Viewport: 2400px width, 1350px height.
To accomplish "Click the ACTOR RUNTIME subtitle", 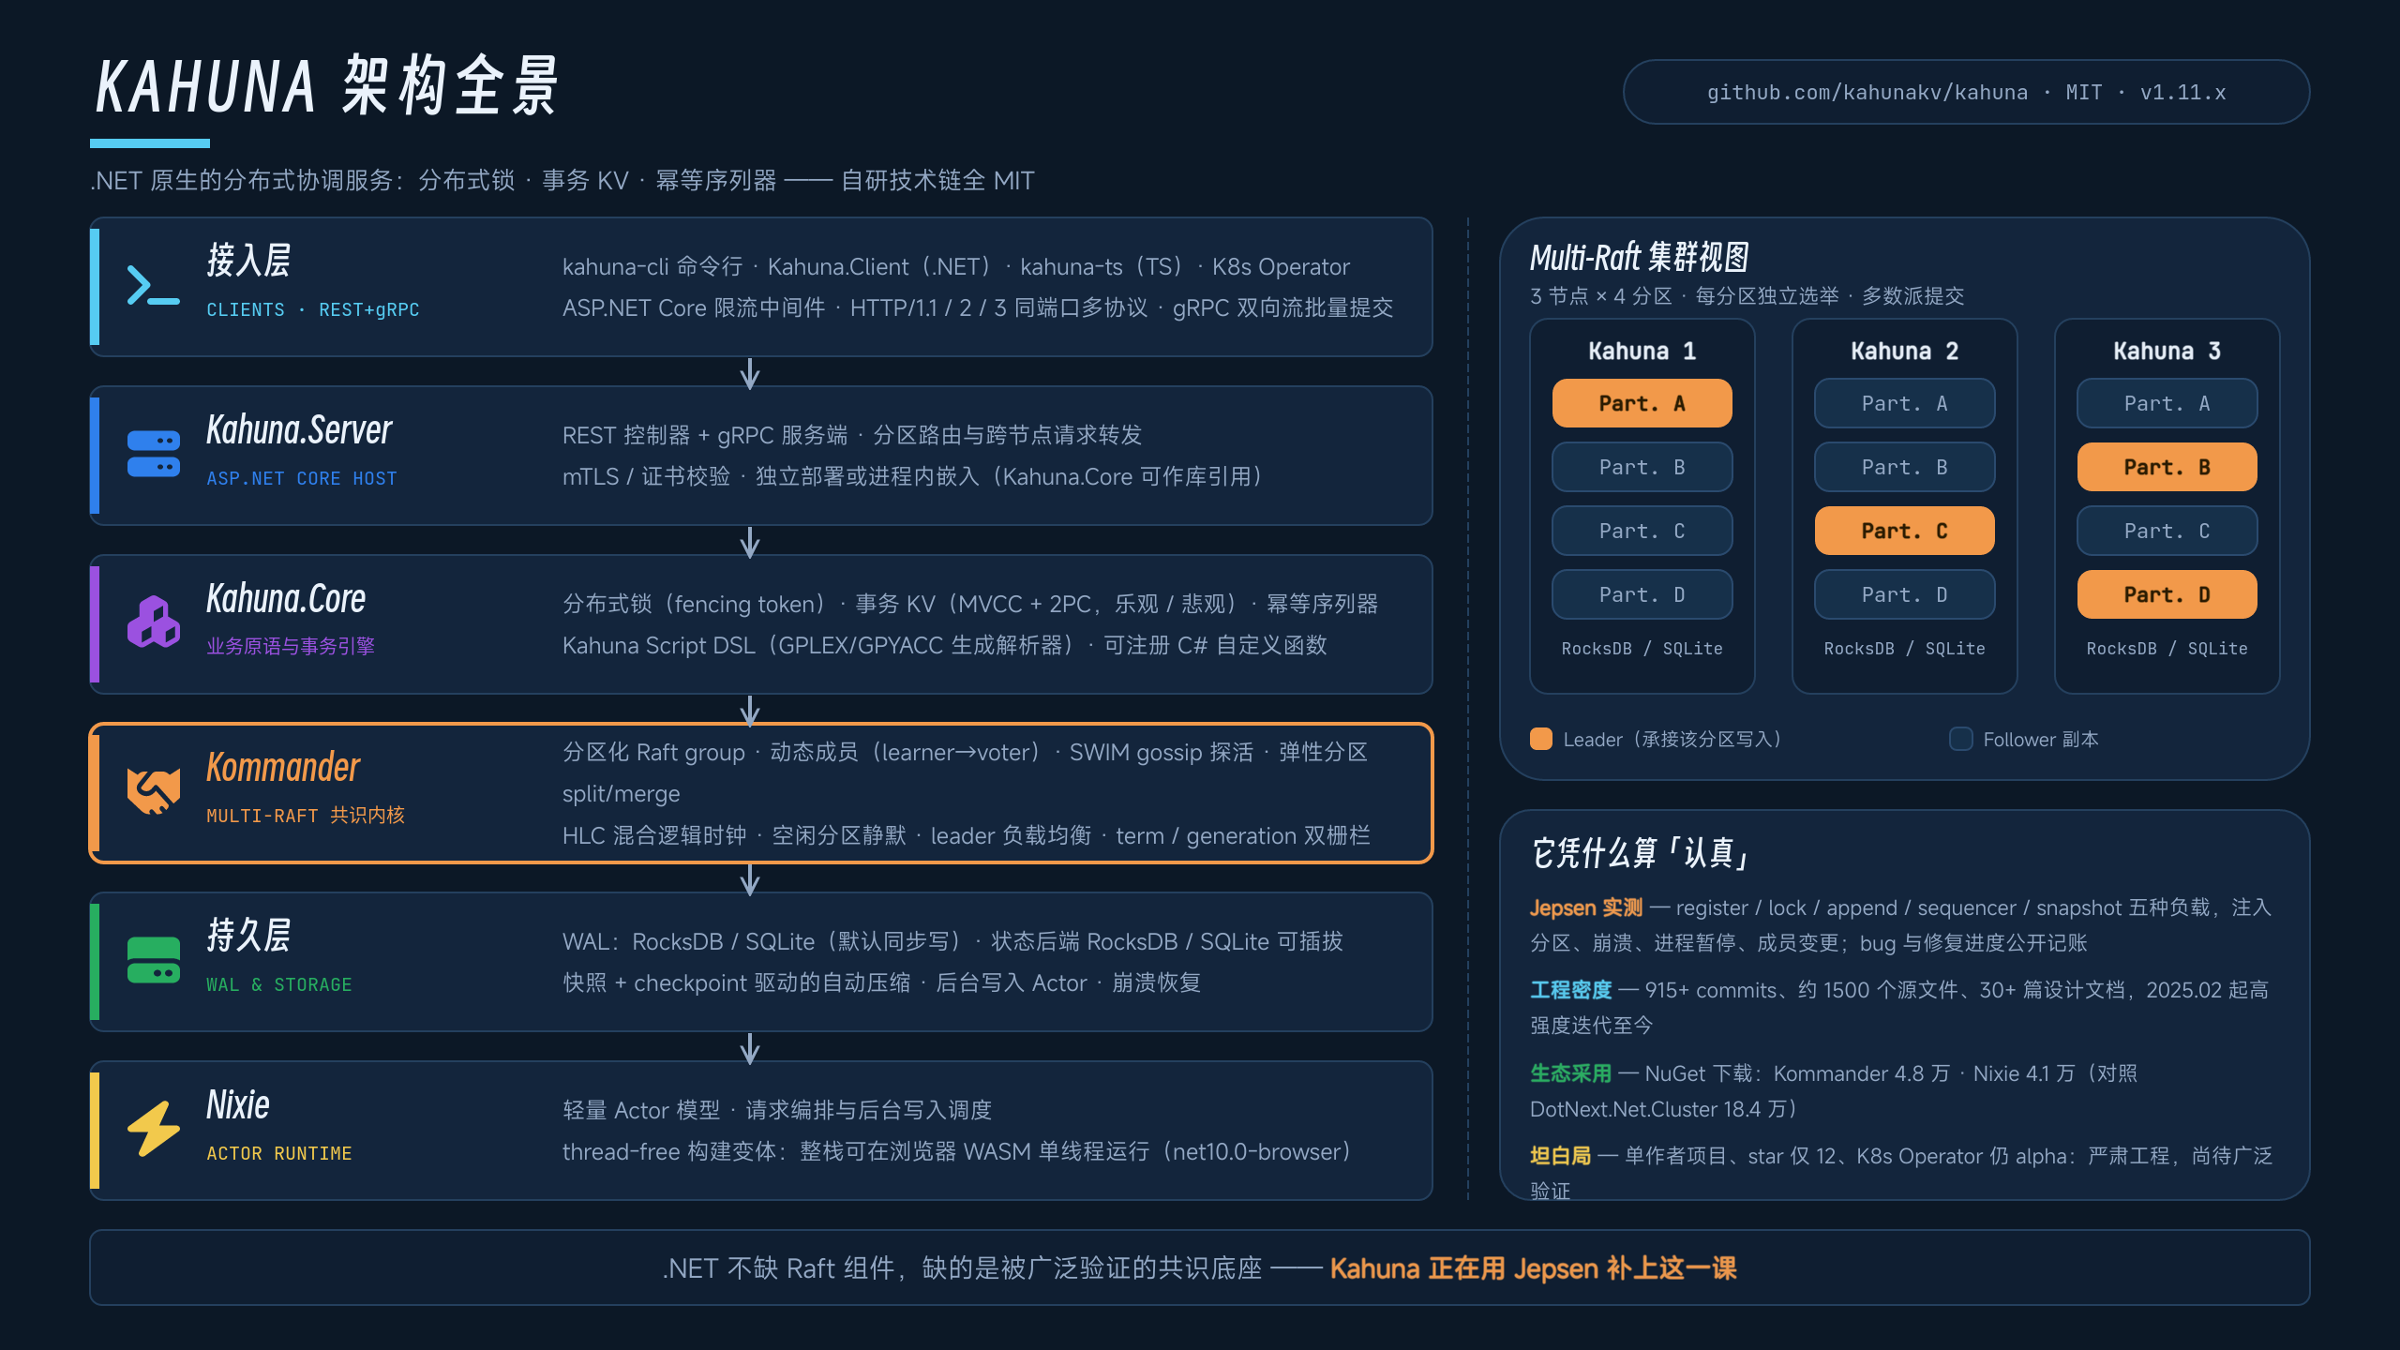I will (x=279, y=1153).
